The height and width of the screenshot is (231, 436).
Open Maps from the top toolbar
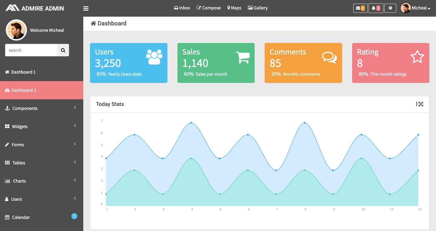click(x=234, y=8)
